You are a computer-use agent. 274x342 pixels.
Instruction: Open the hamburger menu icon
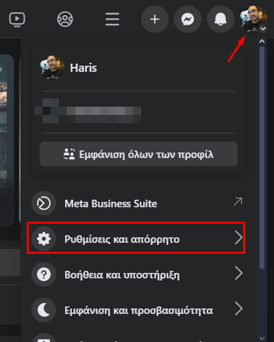point(112,19)
